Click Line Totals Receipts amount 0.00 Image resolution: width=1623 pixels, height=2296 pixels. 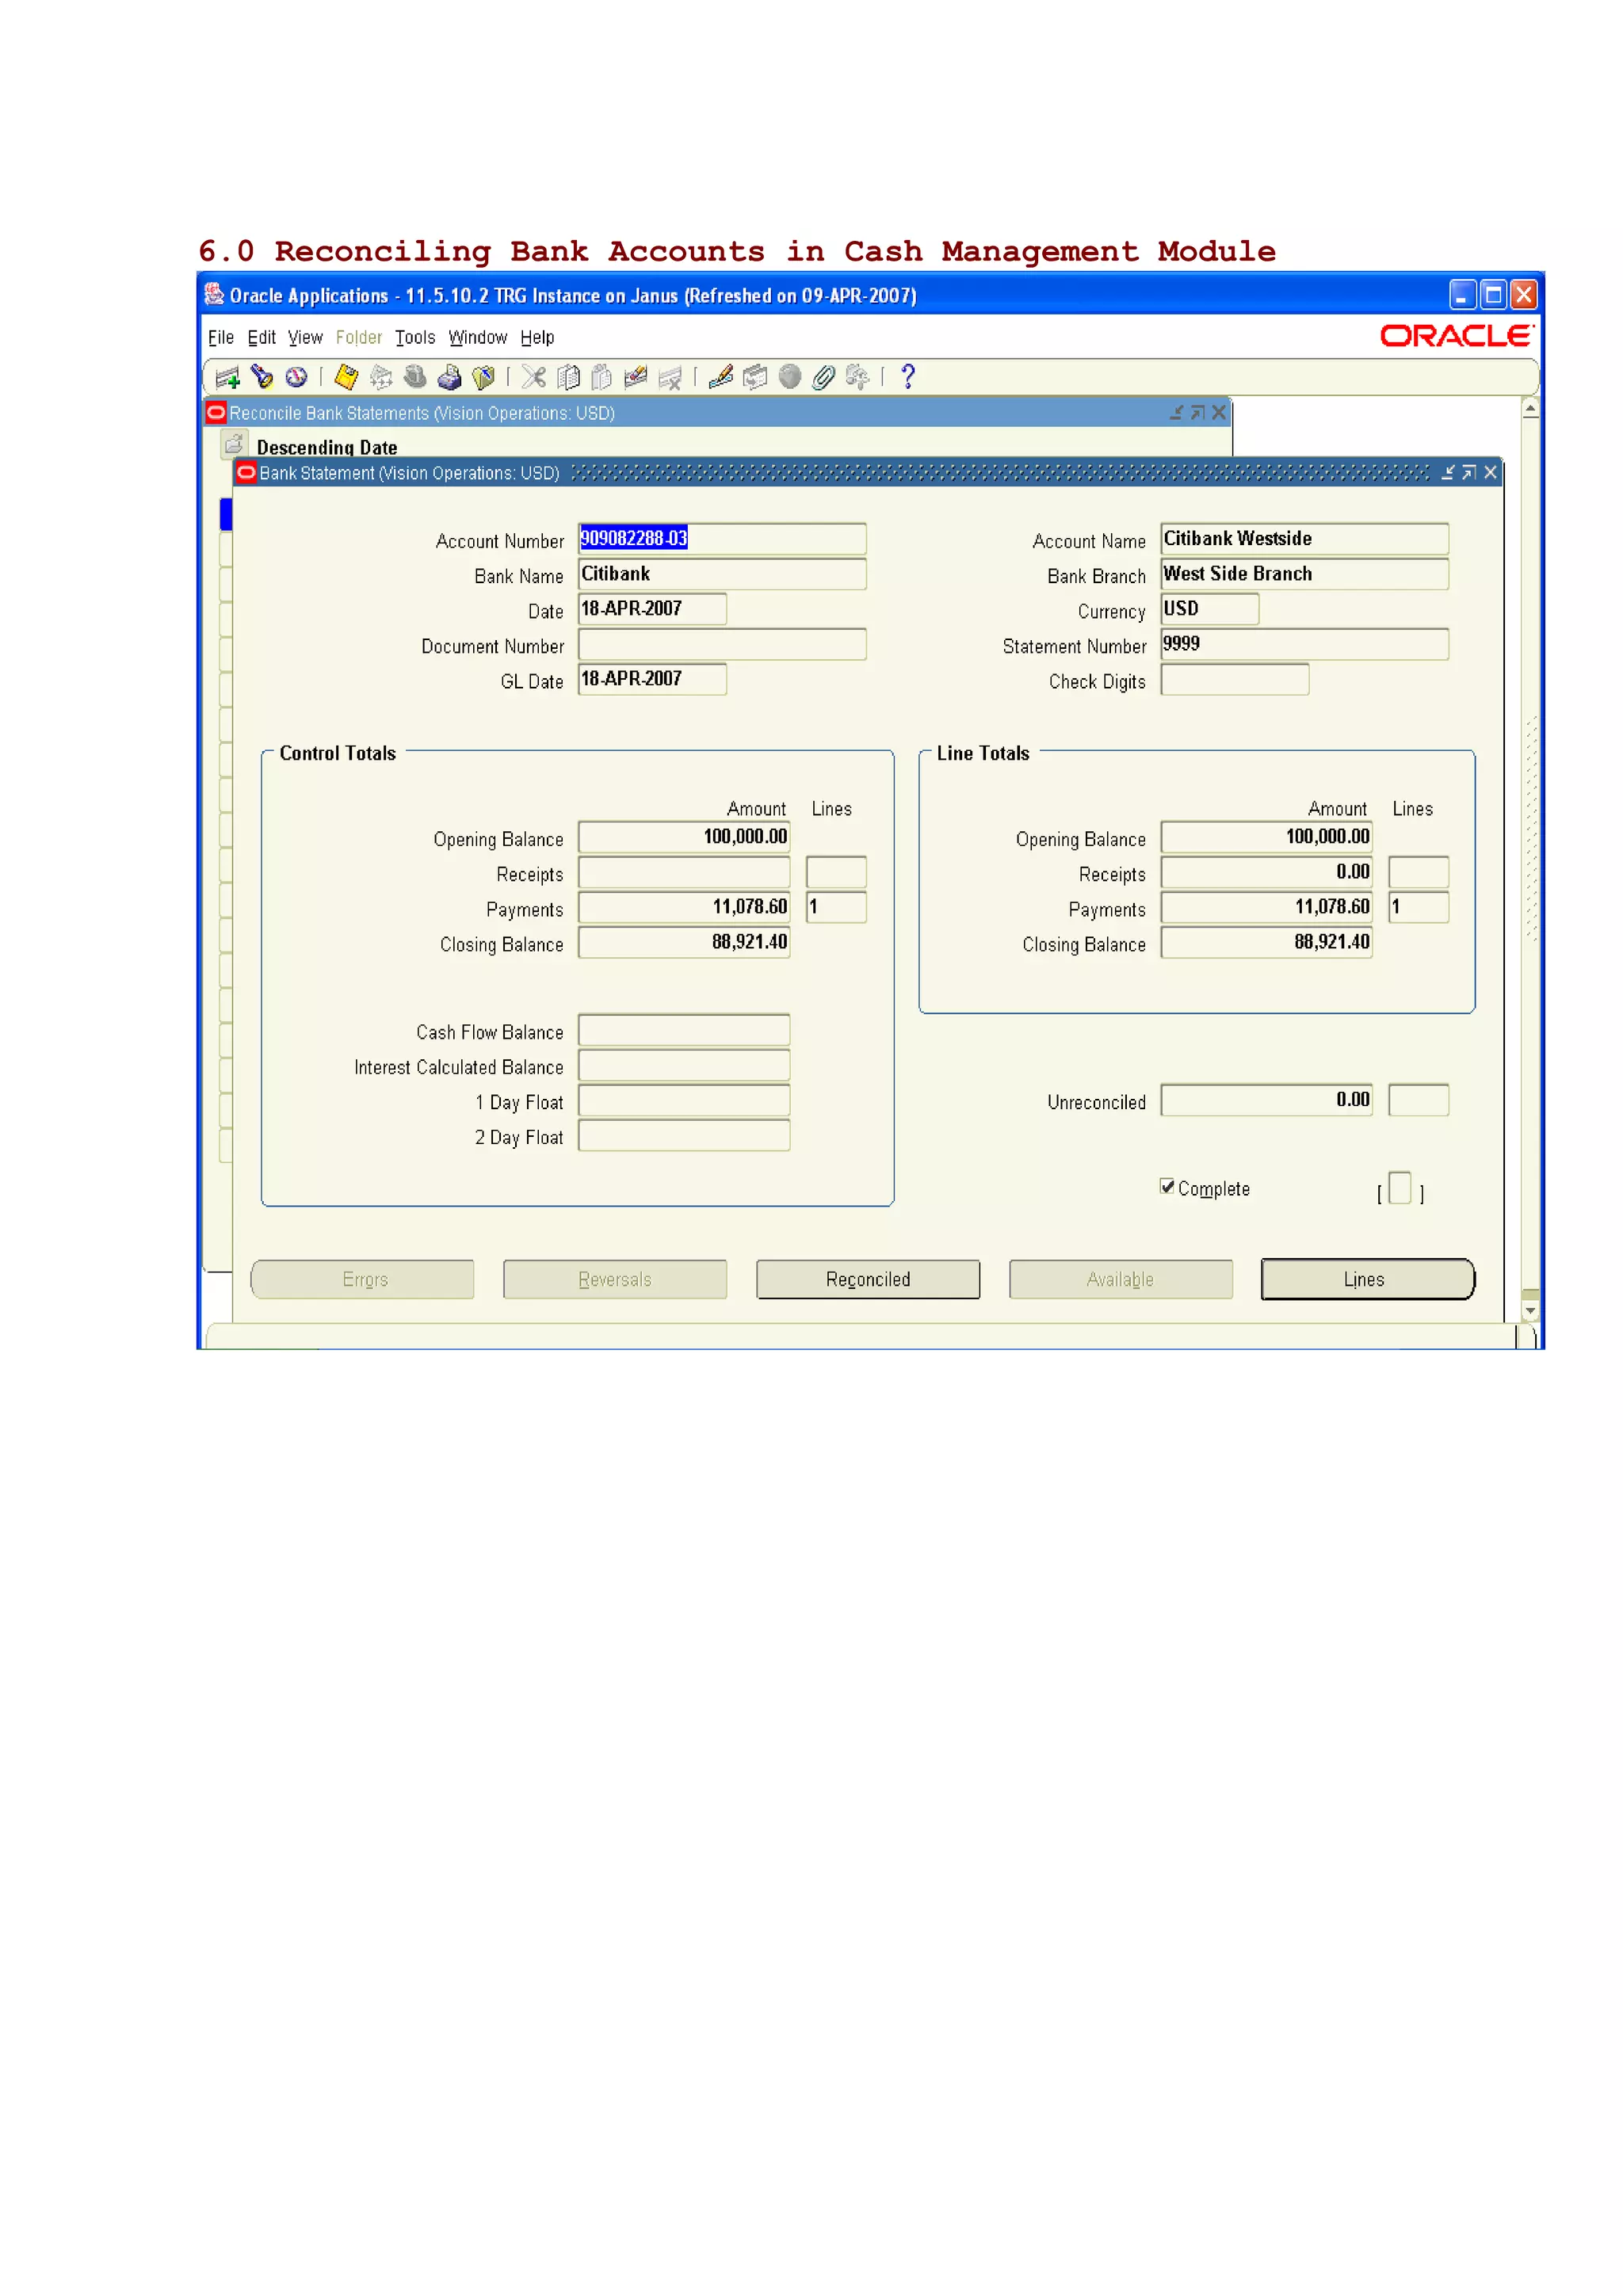[x=1266, y=872]
